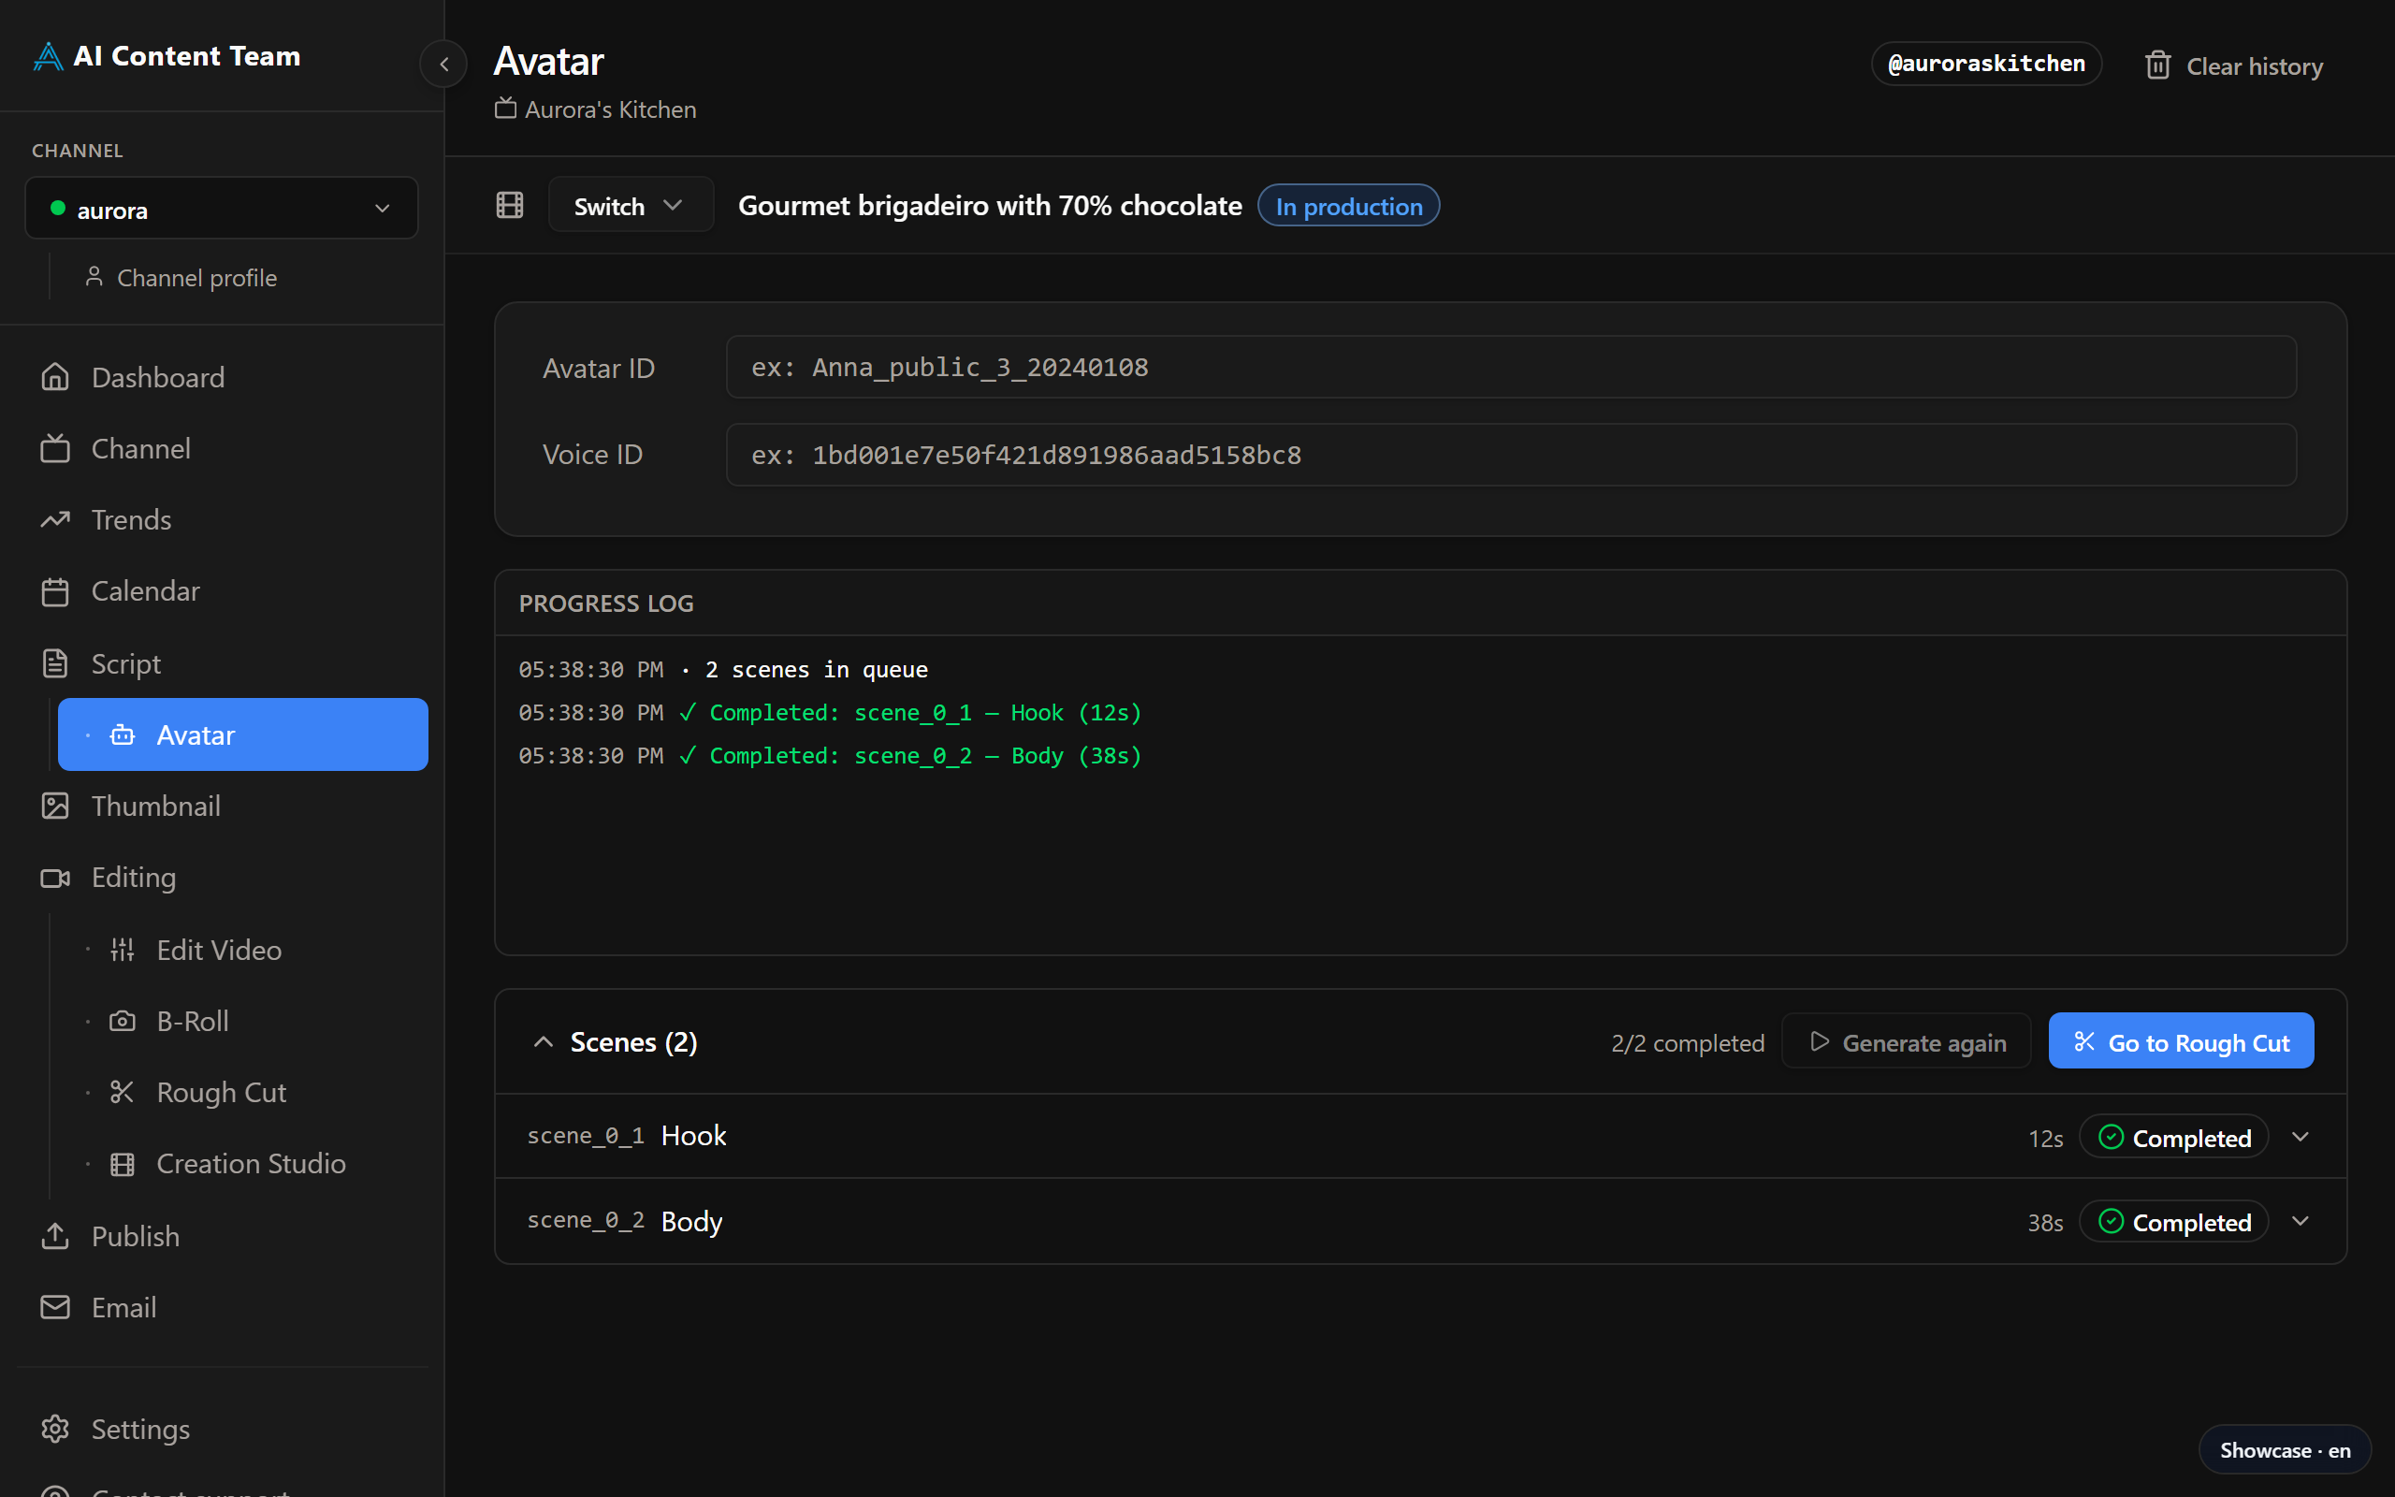Click Completed badge on Body scene
Screen dimensions: 2395x1497
pyautogui.click(x=2174, y=1221)
